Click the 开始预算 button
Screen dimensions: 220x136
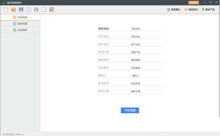click(130, 110)
